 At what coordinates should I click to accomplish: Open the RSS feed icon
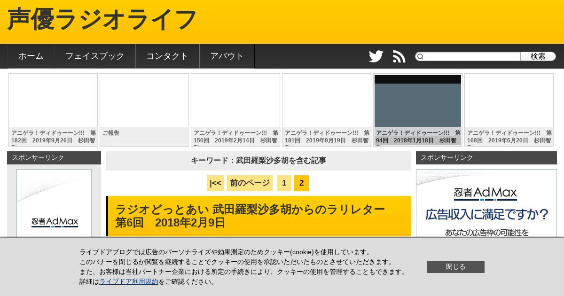click(x=399, y=56)
